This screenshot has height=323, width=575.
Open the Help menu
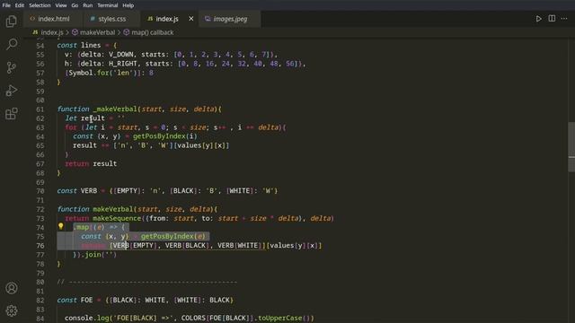point(128,5)
